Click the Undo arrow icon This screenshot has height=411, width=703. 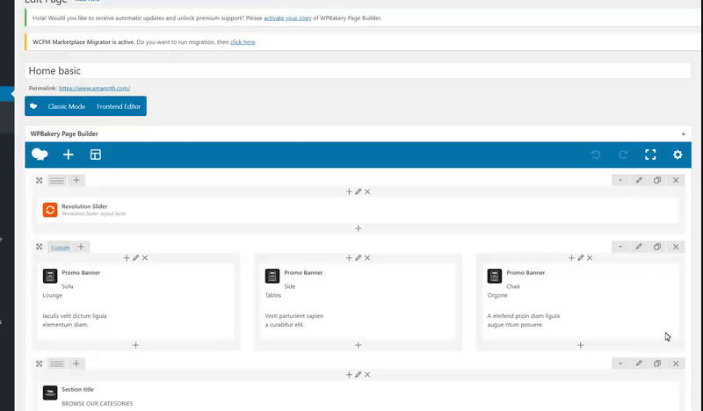[x=596, y=155]
